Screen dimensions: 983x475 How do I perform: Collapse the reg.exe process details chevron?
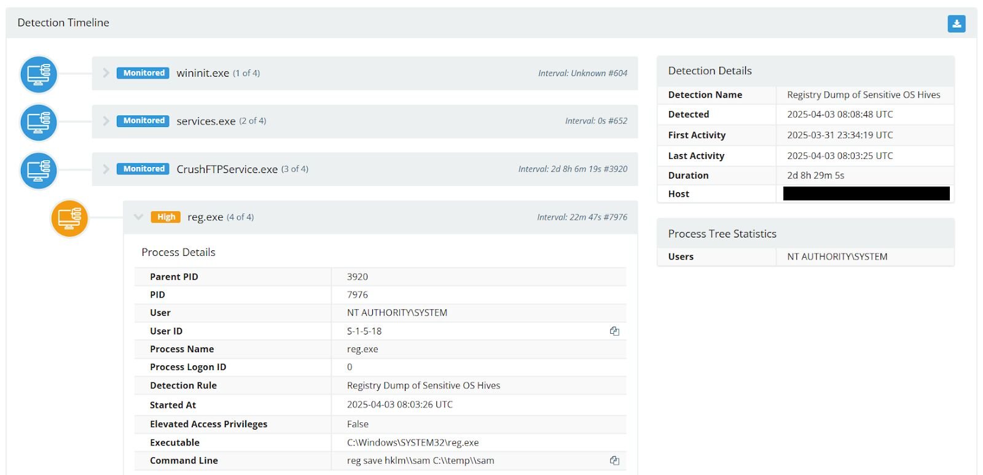[138, 217]
